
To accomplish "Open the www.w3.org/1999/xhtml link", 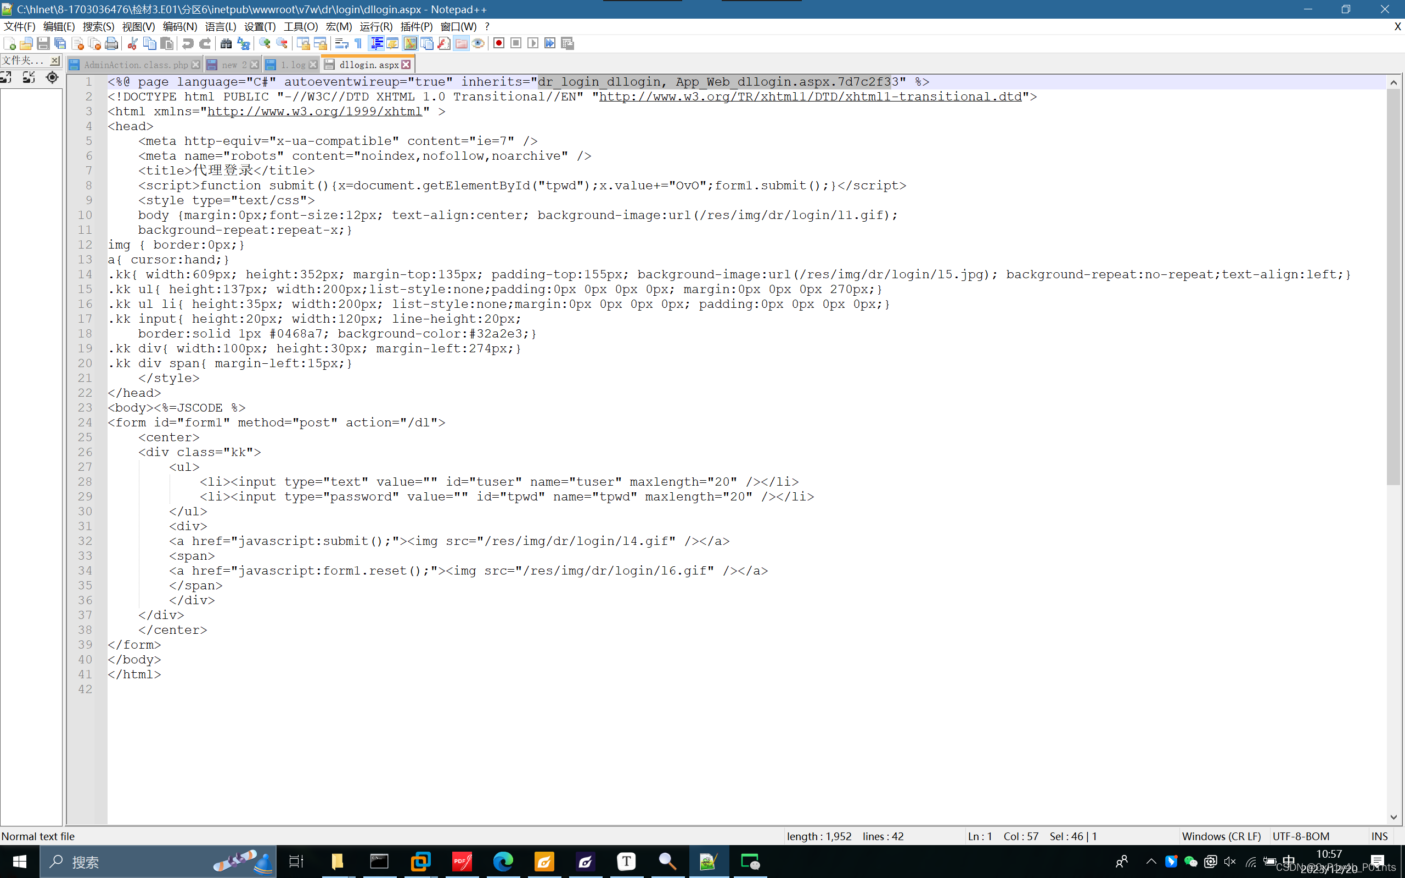I will point(314,111).
